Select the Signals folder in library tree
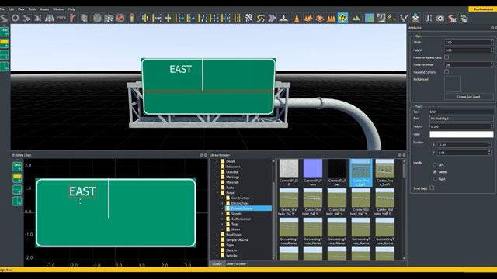Screen dimensions: 497x279 (236, 214)
